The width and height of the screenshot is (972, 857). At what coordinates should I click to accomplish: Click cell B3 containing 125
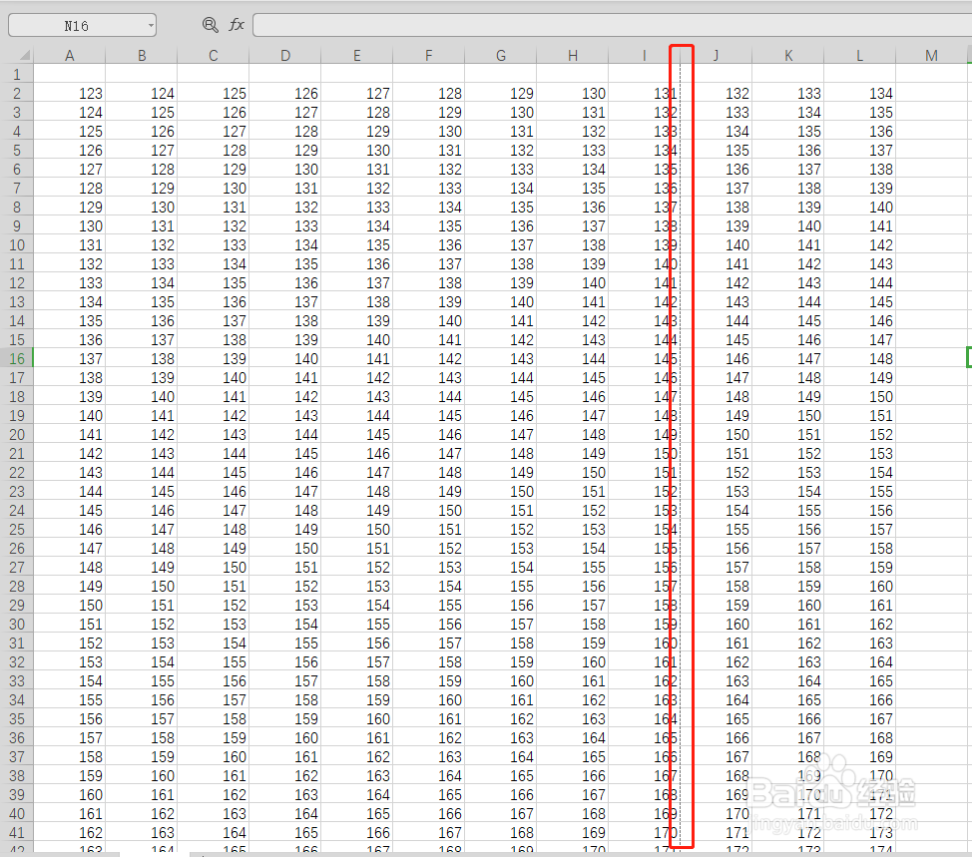pos(142,113)
